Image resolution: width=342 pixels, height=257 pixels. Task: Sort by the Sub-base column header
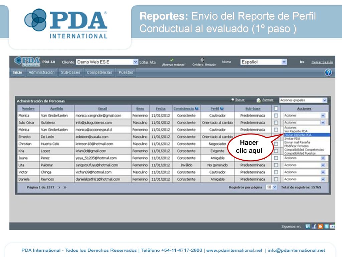pyautogui.click(x=253, y=109)
